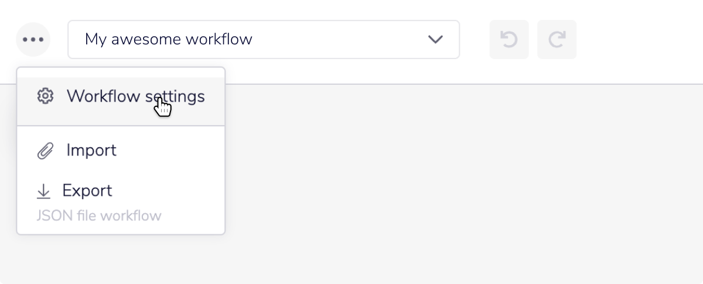Click the My awesome workflow name text
This screenshot has height=284, width=703.
pyautogui.click(x=168, y=40)
